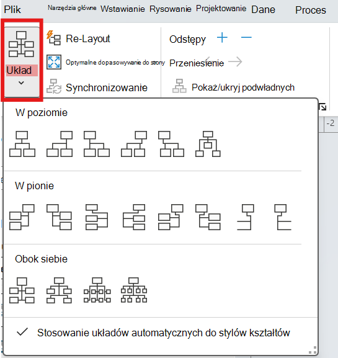Open the Plik menu
Screen dimensions: 338x358
point(12,9)
